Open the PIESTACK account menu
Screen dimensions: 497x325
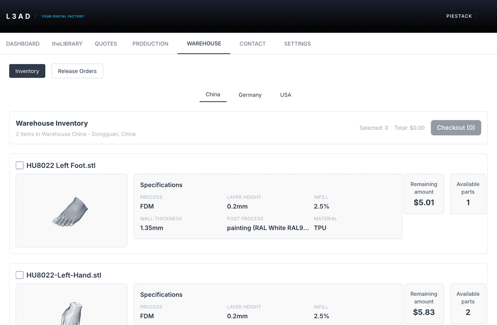coord(459,16)
